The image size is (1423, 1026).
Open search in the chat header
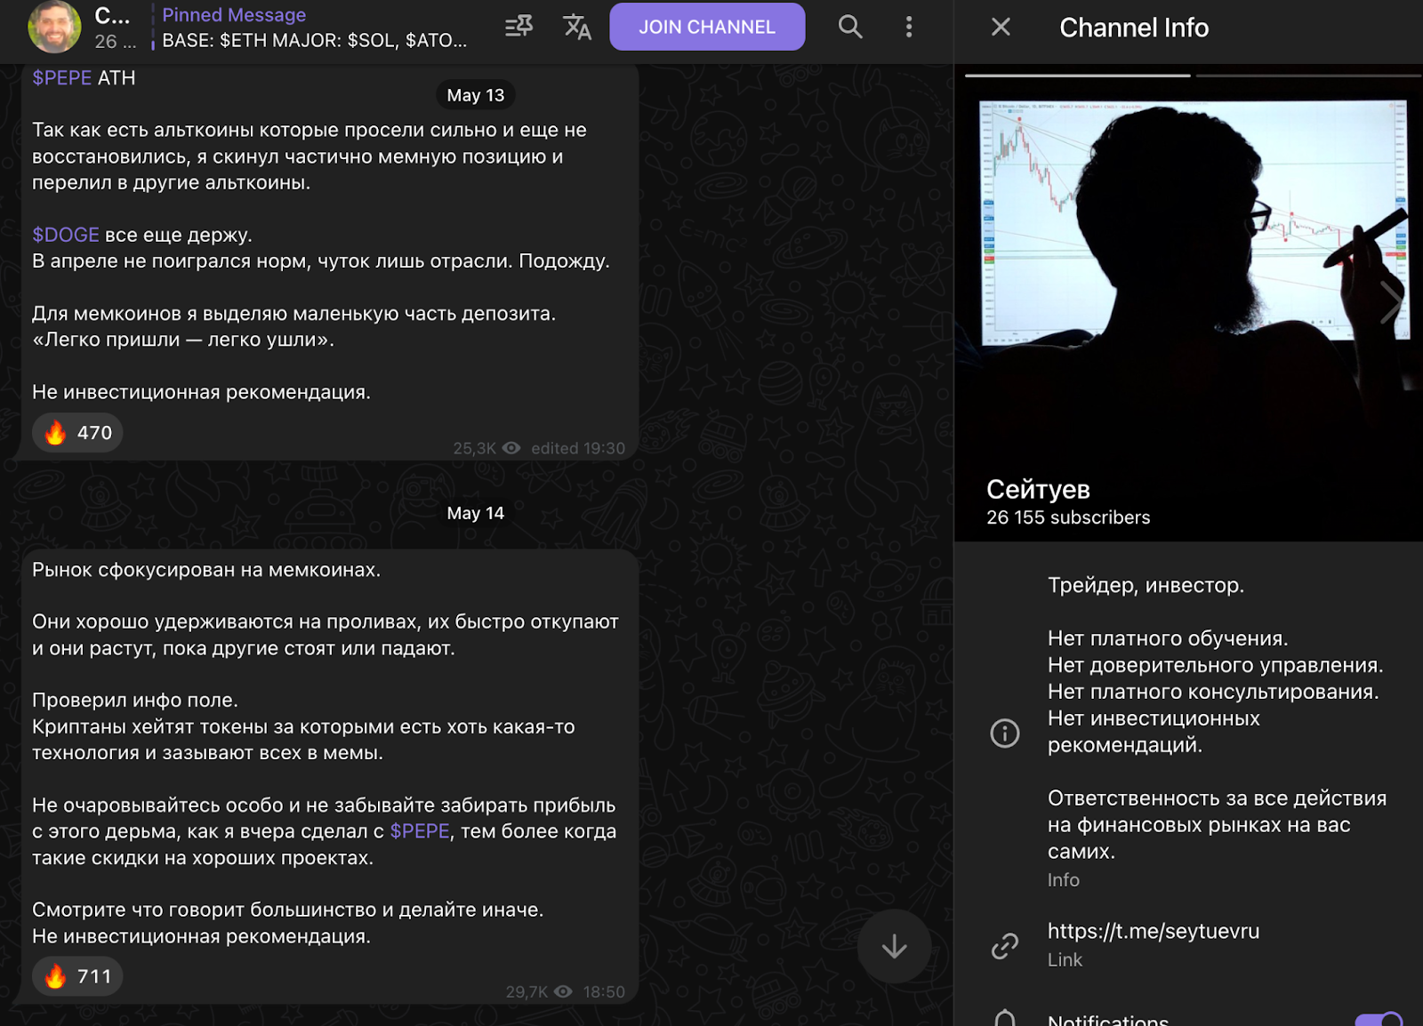850,27
